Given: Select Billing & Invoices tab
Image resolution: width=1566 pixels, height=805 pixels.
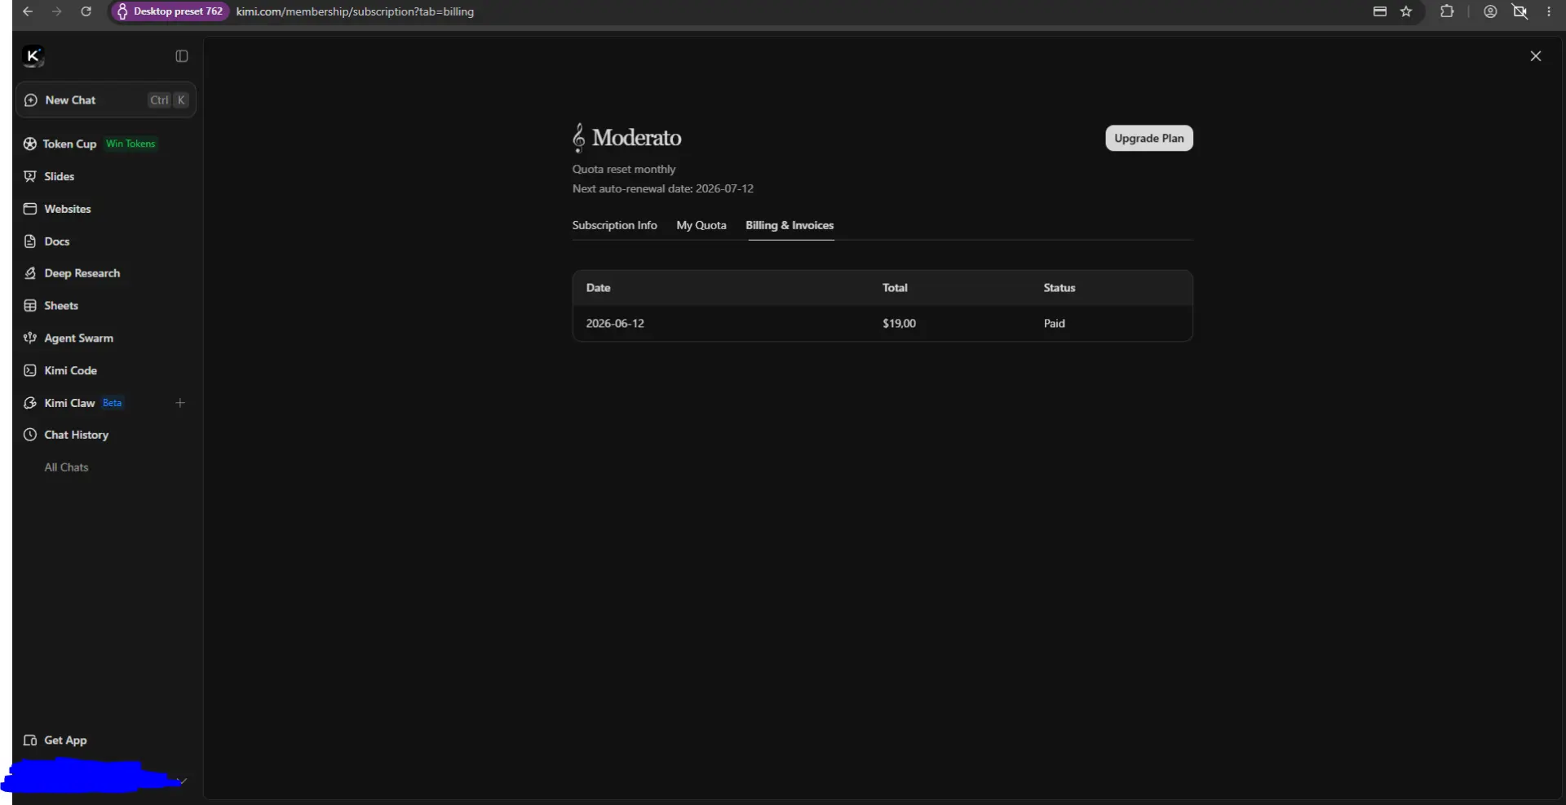Looking at the screenshot, I should 790,225.
